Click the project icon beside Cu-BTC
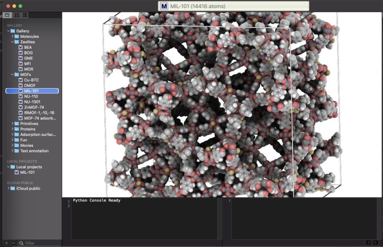383x247 pixels. [x=21, y=80]
